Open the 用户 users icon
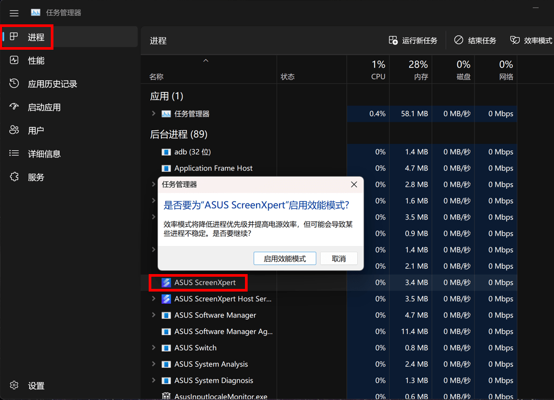The height and width of the screenshot is (400, 554). [14, 130]
